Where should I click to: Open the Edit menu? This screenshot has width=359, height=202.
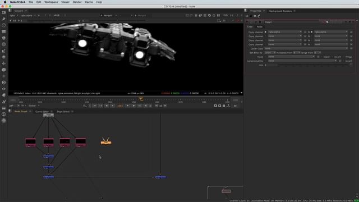click(x=39, y=2)
